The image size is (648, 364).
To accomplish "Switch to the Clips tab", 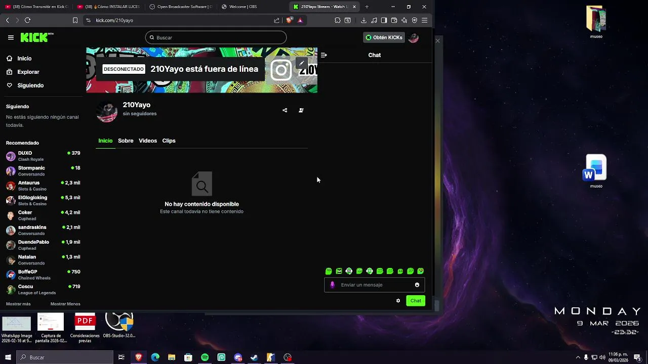I will (x=169, y=141).
